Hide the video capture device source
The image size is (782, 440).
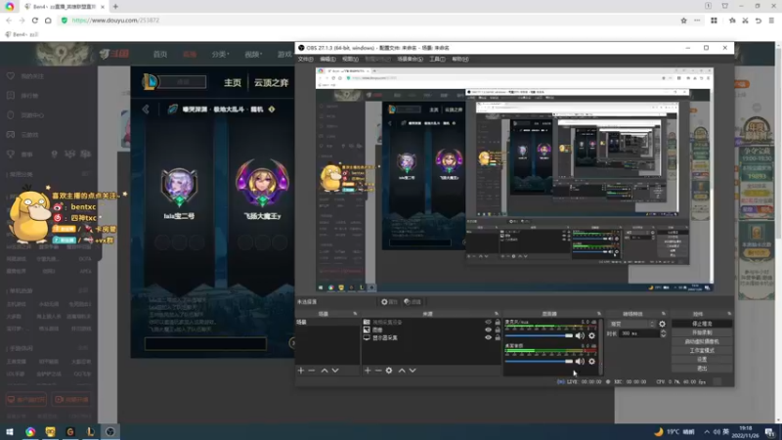pyautogui.click(x=488, y=323)
